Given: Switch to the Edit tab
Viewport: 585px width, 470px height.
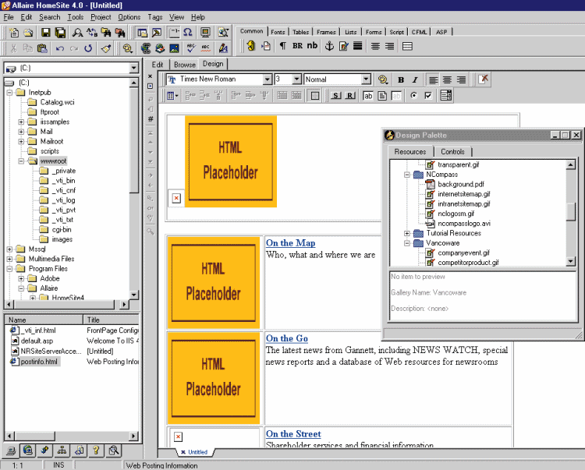Looking at the screenshot, I should pyautogui.click(x=158, y=65).
